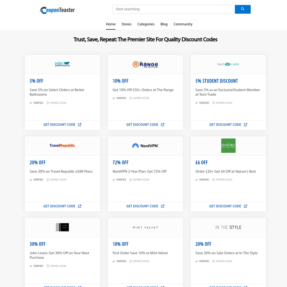Image resolution: width=287 pixels, height=287 pixels.
Task: Click the NordVPN logo
Action: [x=145, y=146]
